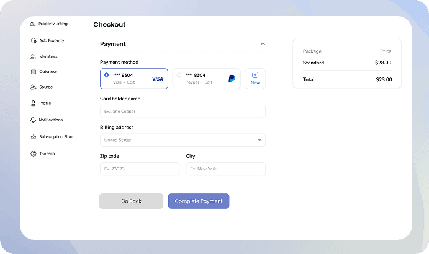The height and width of the screenshot is (254, 429).
Task: Focus the Card holder name field
Action: click(183, 112)
